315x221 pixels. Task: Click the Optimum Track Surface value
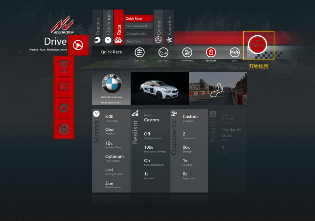(114, 157)
